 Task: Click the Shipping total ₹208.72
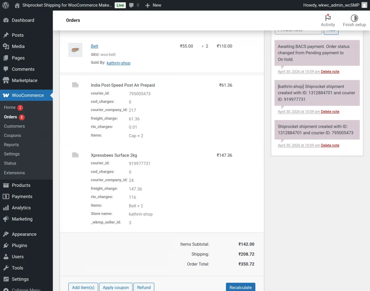246,254
